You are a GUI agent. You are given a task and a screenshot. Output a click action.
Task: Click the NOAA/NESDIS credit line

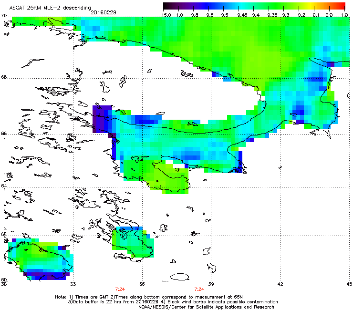[206, 307]
